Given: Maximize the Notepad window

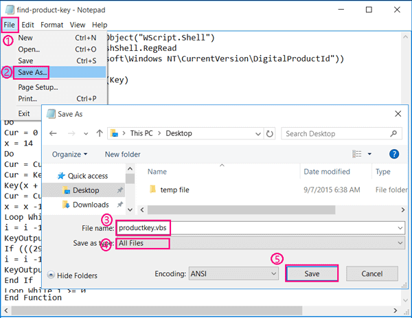Looking at the screenshot, I should pyautogui.click(x=369, y=10).
